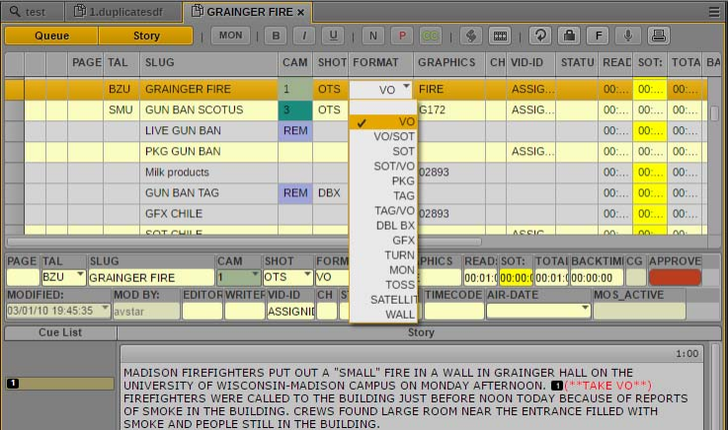Click the yellow SOT time field in form
The width and height of the screenshot is (728, 430).
[516, 277]
